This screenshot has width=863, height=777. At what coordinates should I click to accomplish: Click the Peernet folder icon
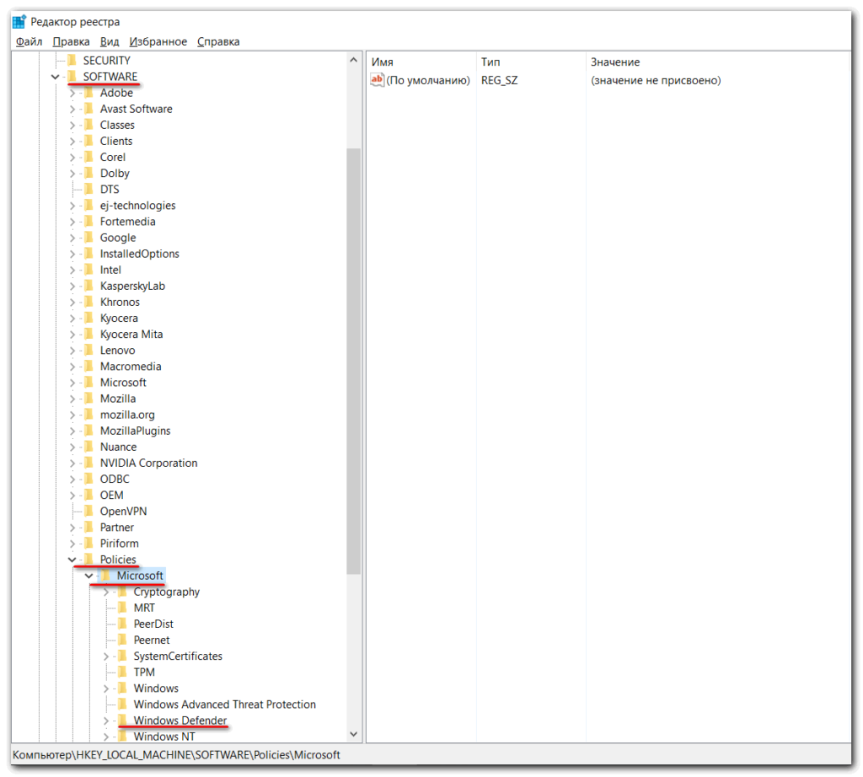click(123, 640)
